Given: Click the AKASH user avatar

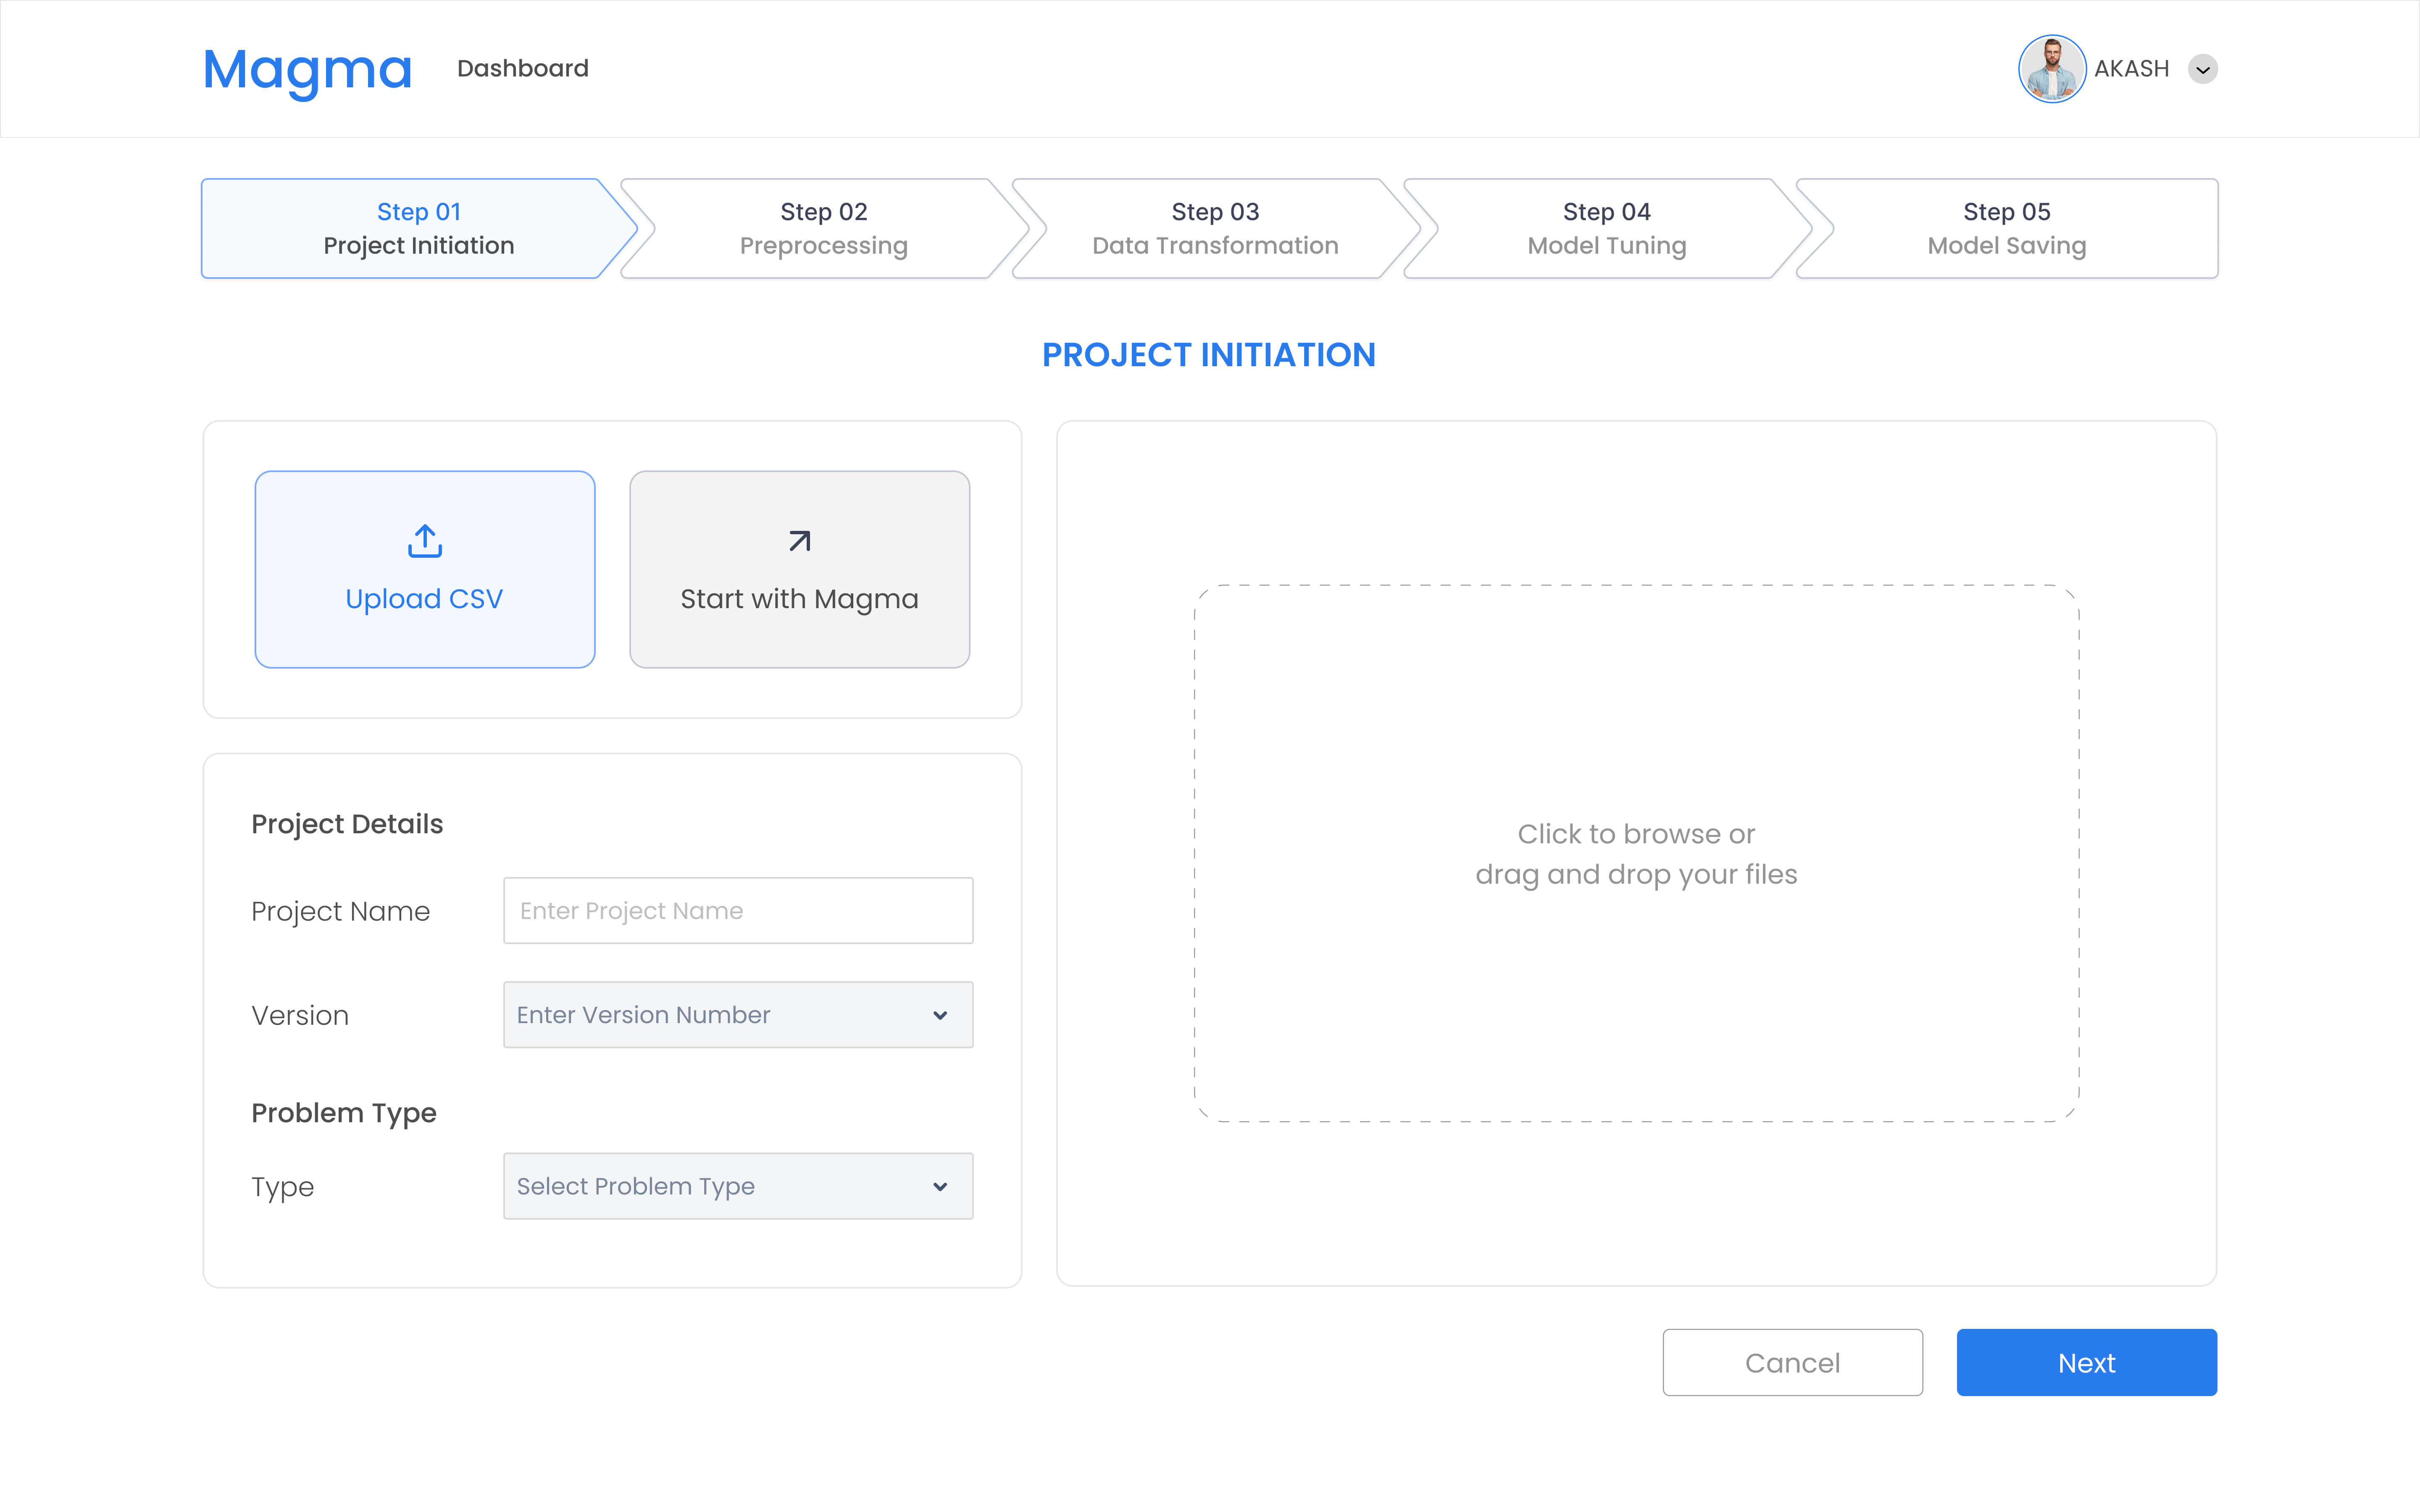Looking at the screenshot, I should [2051, 69].
